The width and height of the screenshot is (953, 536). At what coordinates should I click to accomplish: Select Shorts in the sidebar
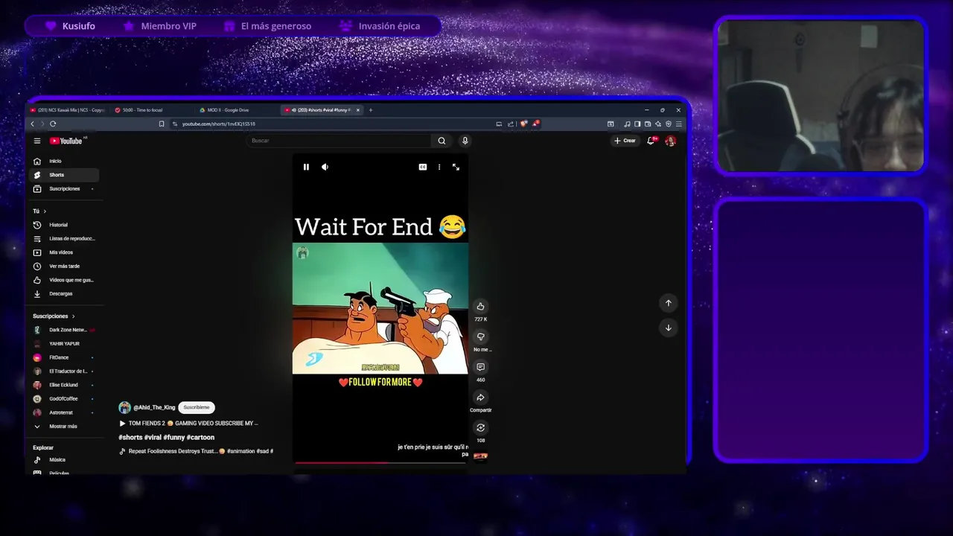[x=64, y=175]
